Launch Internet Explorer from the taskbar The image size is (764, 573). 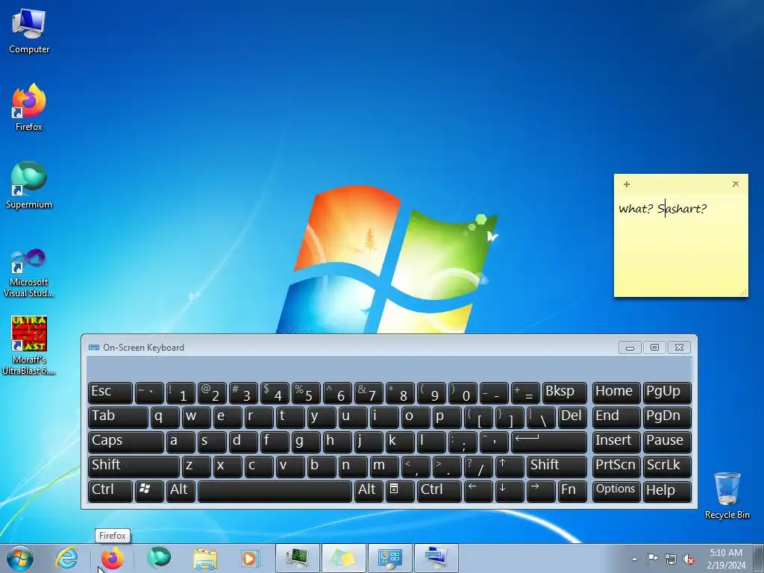66,558
